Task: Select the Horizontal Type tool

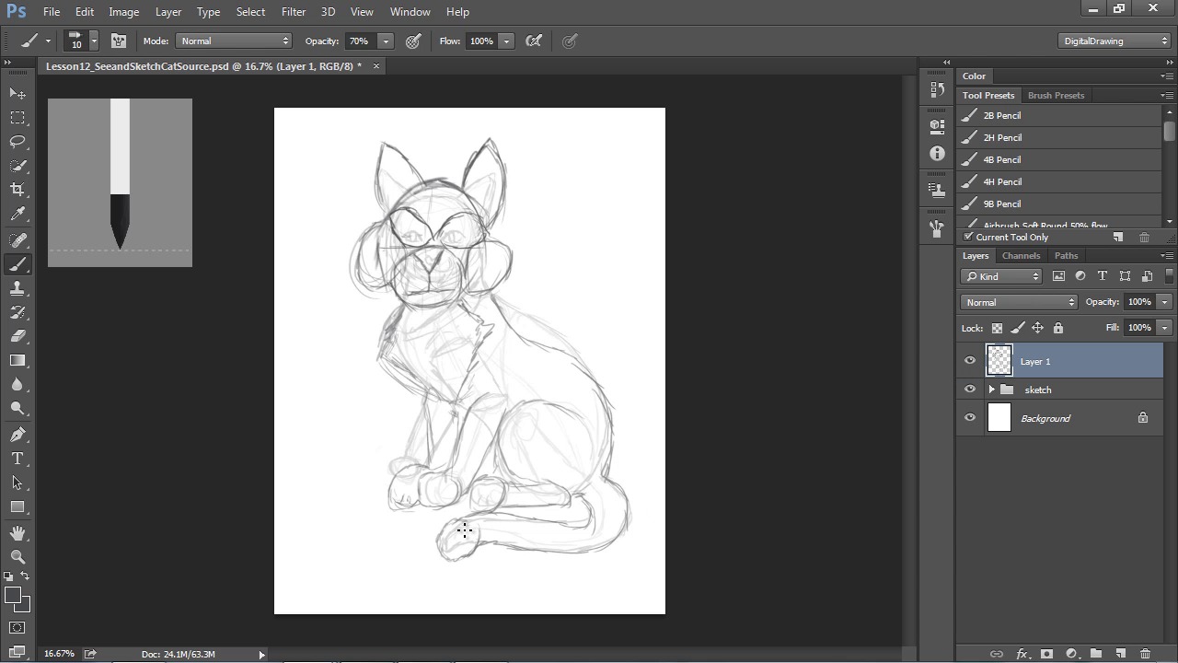Action: coord(17,459)
